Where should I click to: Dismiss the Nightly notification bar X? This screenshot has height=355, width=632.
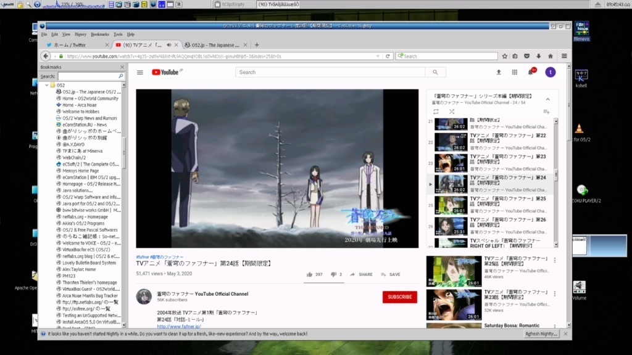(x=565, y=334)
